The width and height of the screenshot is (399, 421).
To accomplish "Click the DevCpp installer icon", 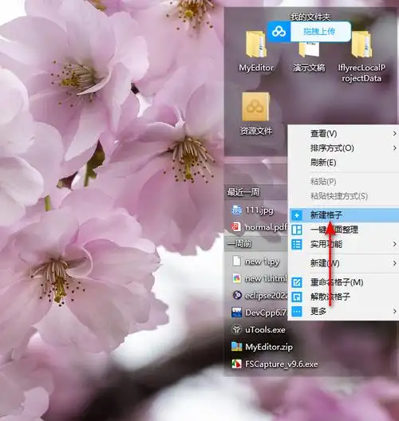I will [x=236, y=313].
